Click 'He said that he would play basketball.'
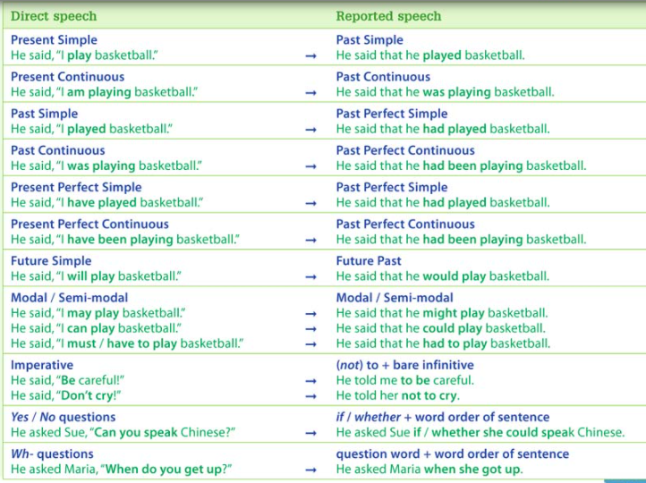This screenshot has width=646, height=483. click(443, 276)
